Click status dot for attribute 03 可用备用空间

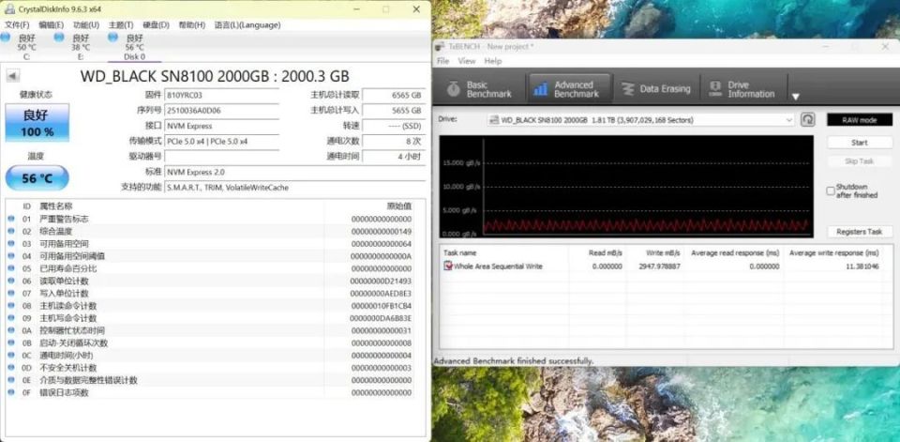11,244
